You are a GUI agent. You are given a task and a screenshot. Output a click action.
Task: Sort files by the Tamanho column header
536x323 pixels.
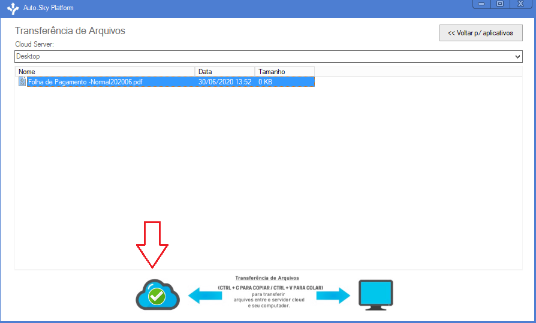[285, 72]
